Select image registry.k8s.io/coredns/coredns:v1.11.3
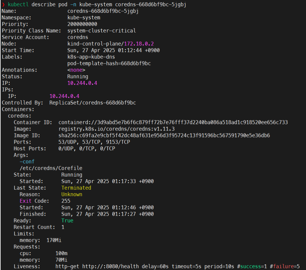306x270 pixels. point(117,129)
